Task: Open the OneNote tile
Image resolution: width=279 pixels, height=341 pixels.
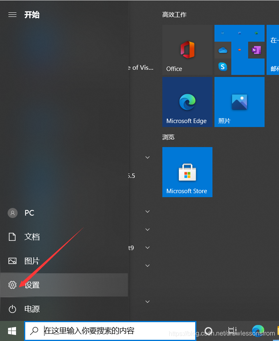Action: (x=256, y=50)
